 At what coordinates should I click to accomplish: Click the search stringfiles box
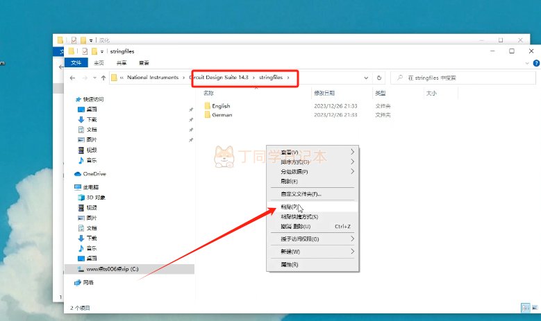pyautogui.click(x=463, y=78)
